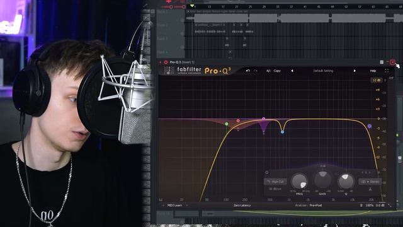Open piano display icon left of logo
The height and width of the screenshot is (227, 403).
tap(169, 71)
